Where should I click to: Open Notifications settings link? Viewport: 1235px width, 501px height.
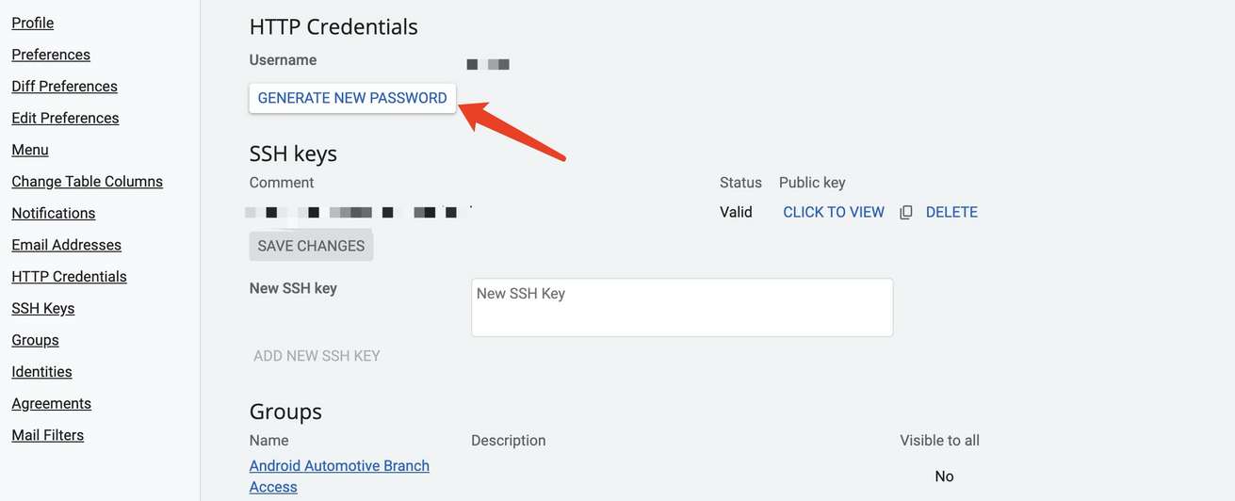point(53,214)
